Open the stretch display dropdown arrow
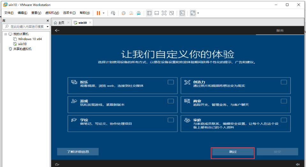The width and height of the screenshot is (306, 167). [198, 13]
